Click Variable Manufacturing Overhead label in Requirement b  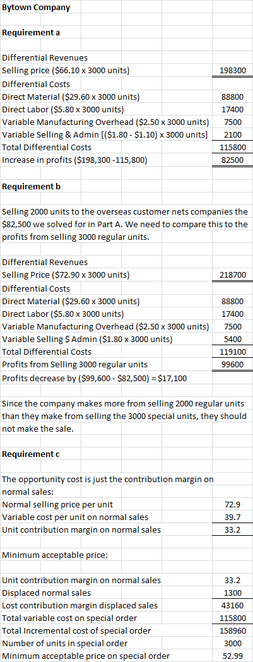tap(105, 326)
